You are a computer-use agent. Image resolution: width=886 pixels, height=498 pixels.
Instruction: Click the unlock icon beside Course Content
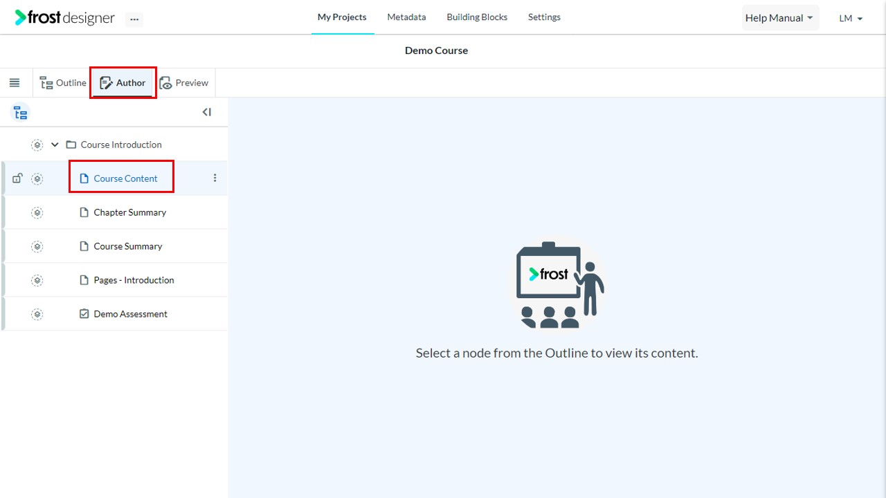(17, 178)
